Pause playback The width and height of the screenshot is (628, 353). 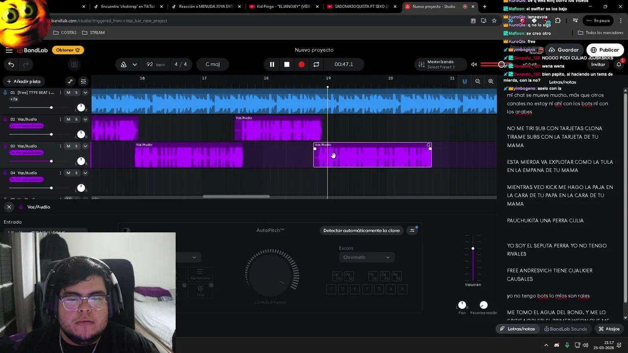[272, 64]
